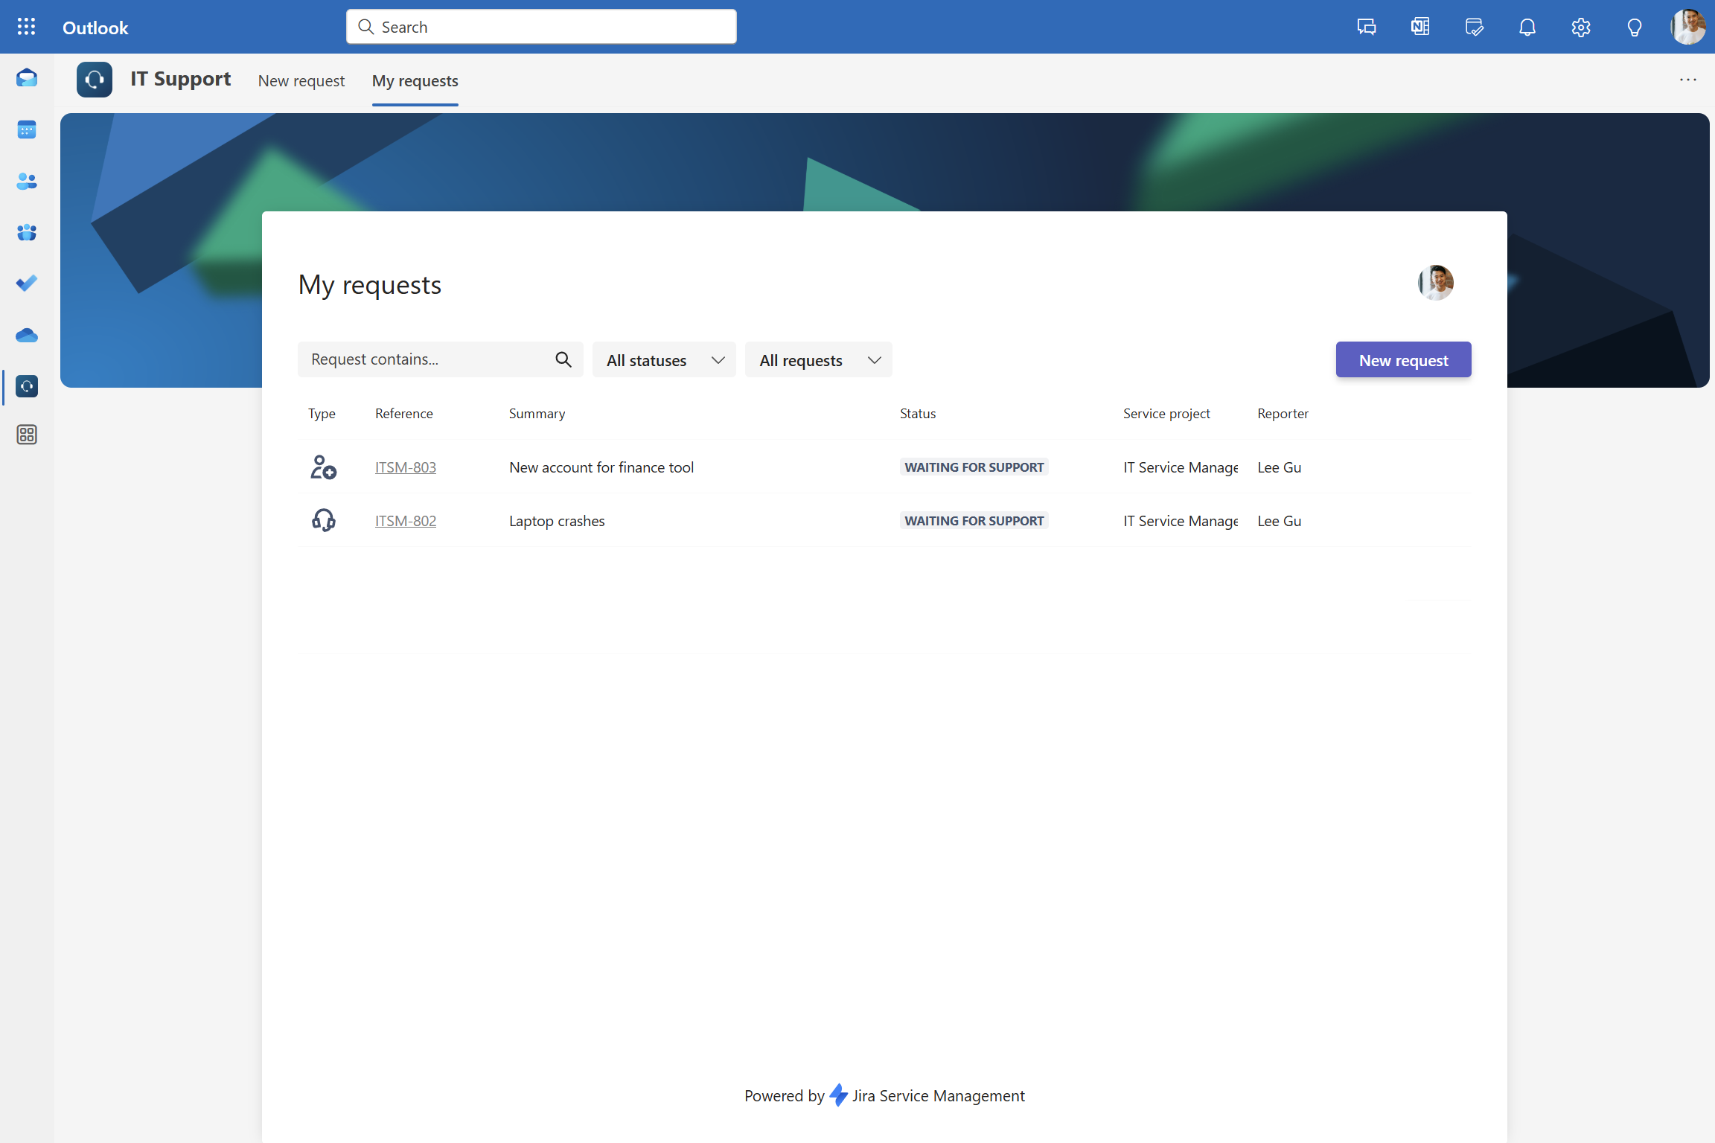
Task: Expand the All requests dropdown
Action: [x=818, y=360]
